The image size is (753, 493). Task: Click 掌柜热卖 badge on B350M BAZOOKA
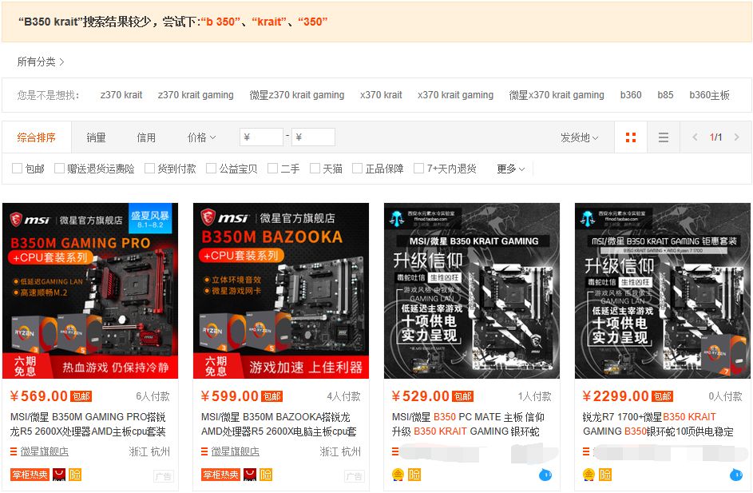[x=220, y=475]
